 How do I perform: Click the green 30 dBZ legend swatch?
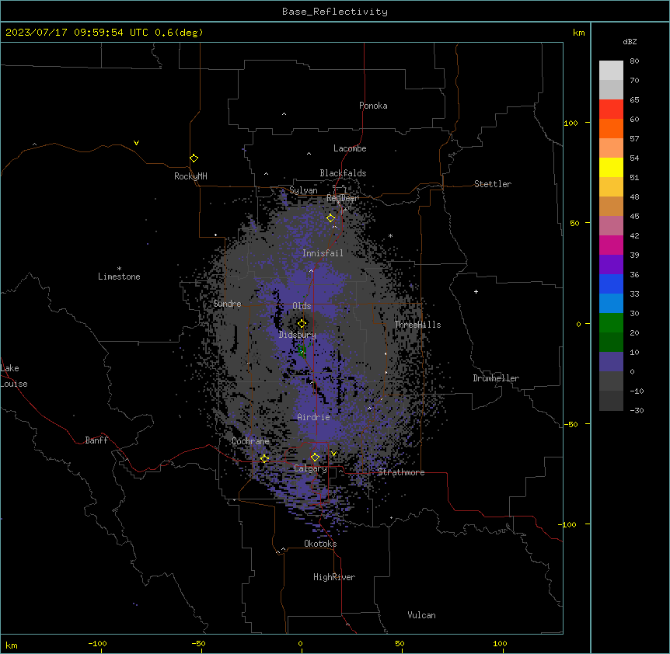click(611, 323)
